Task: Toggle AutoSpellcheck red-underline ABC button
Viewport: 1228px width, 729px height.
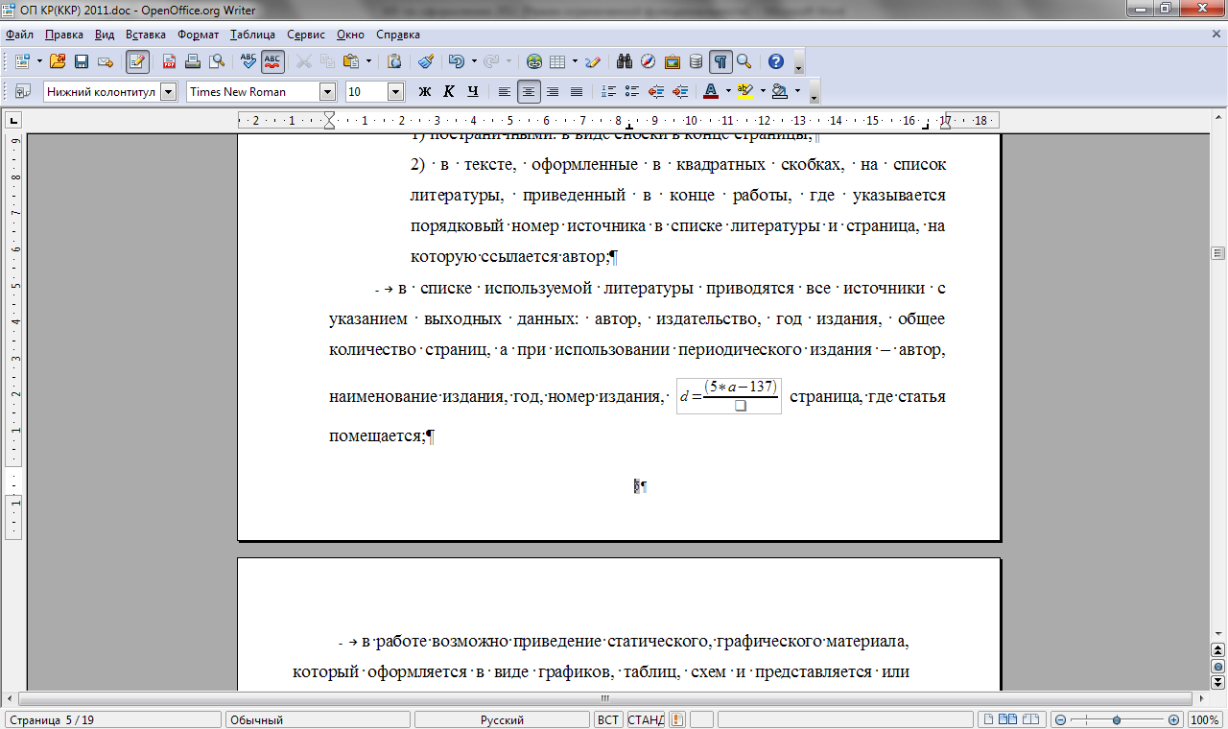Action: pos(272,61)
